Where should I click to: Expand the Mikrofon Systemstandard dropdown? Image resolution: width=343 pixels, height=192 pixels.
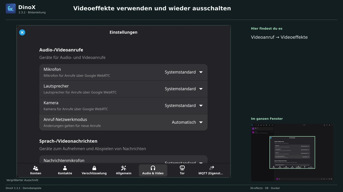(x=184, y=72)
